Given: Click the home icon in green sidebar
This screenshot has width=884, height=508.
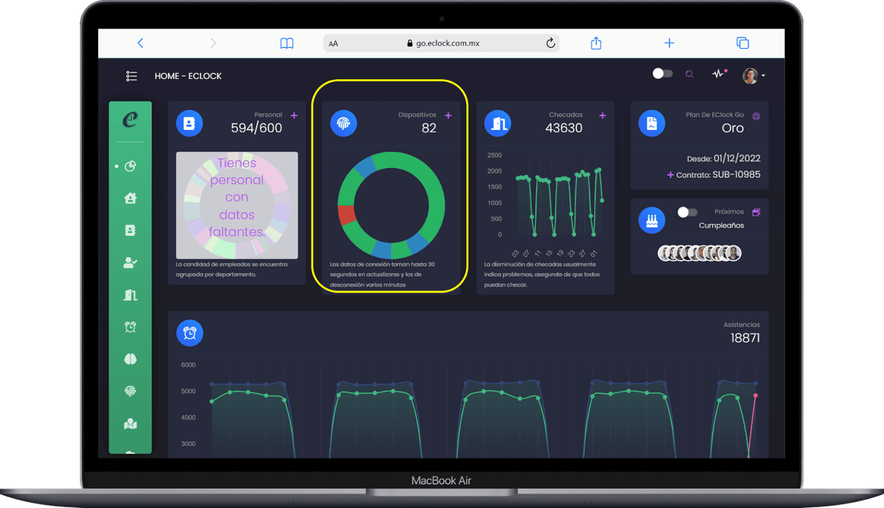Looking at the screenshot, I should pos(130,198).
